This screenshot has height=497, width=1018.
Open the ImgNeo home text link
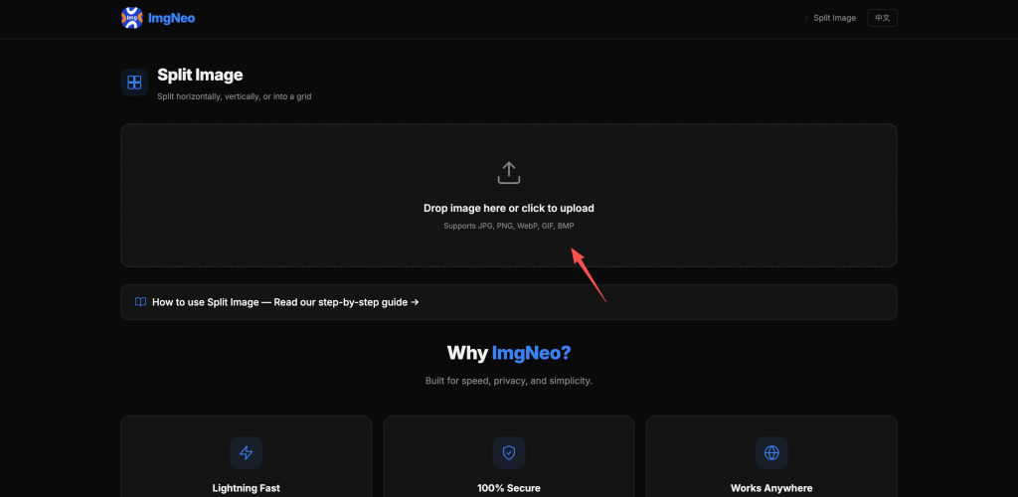tap(171, 18)
